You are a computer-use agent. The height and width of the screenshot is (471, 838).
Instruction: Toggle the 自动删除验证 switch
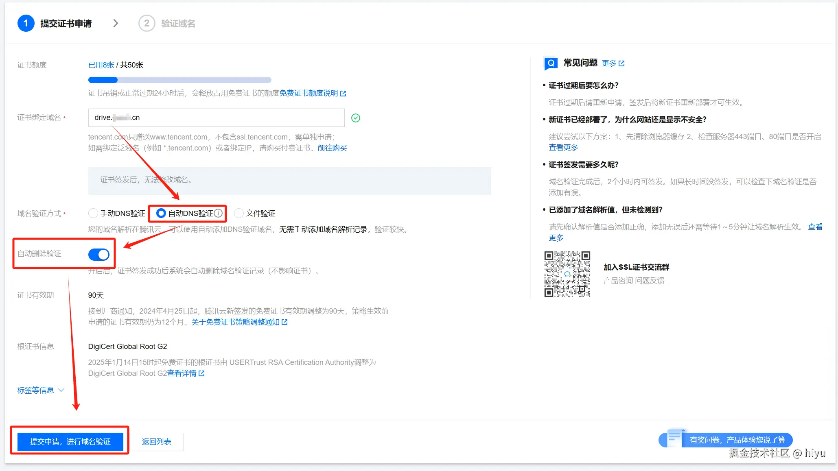(99, 255)
